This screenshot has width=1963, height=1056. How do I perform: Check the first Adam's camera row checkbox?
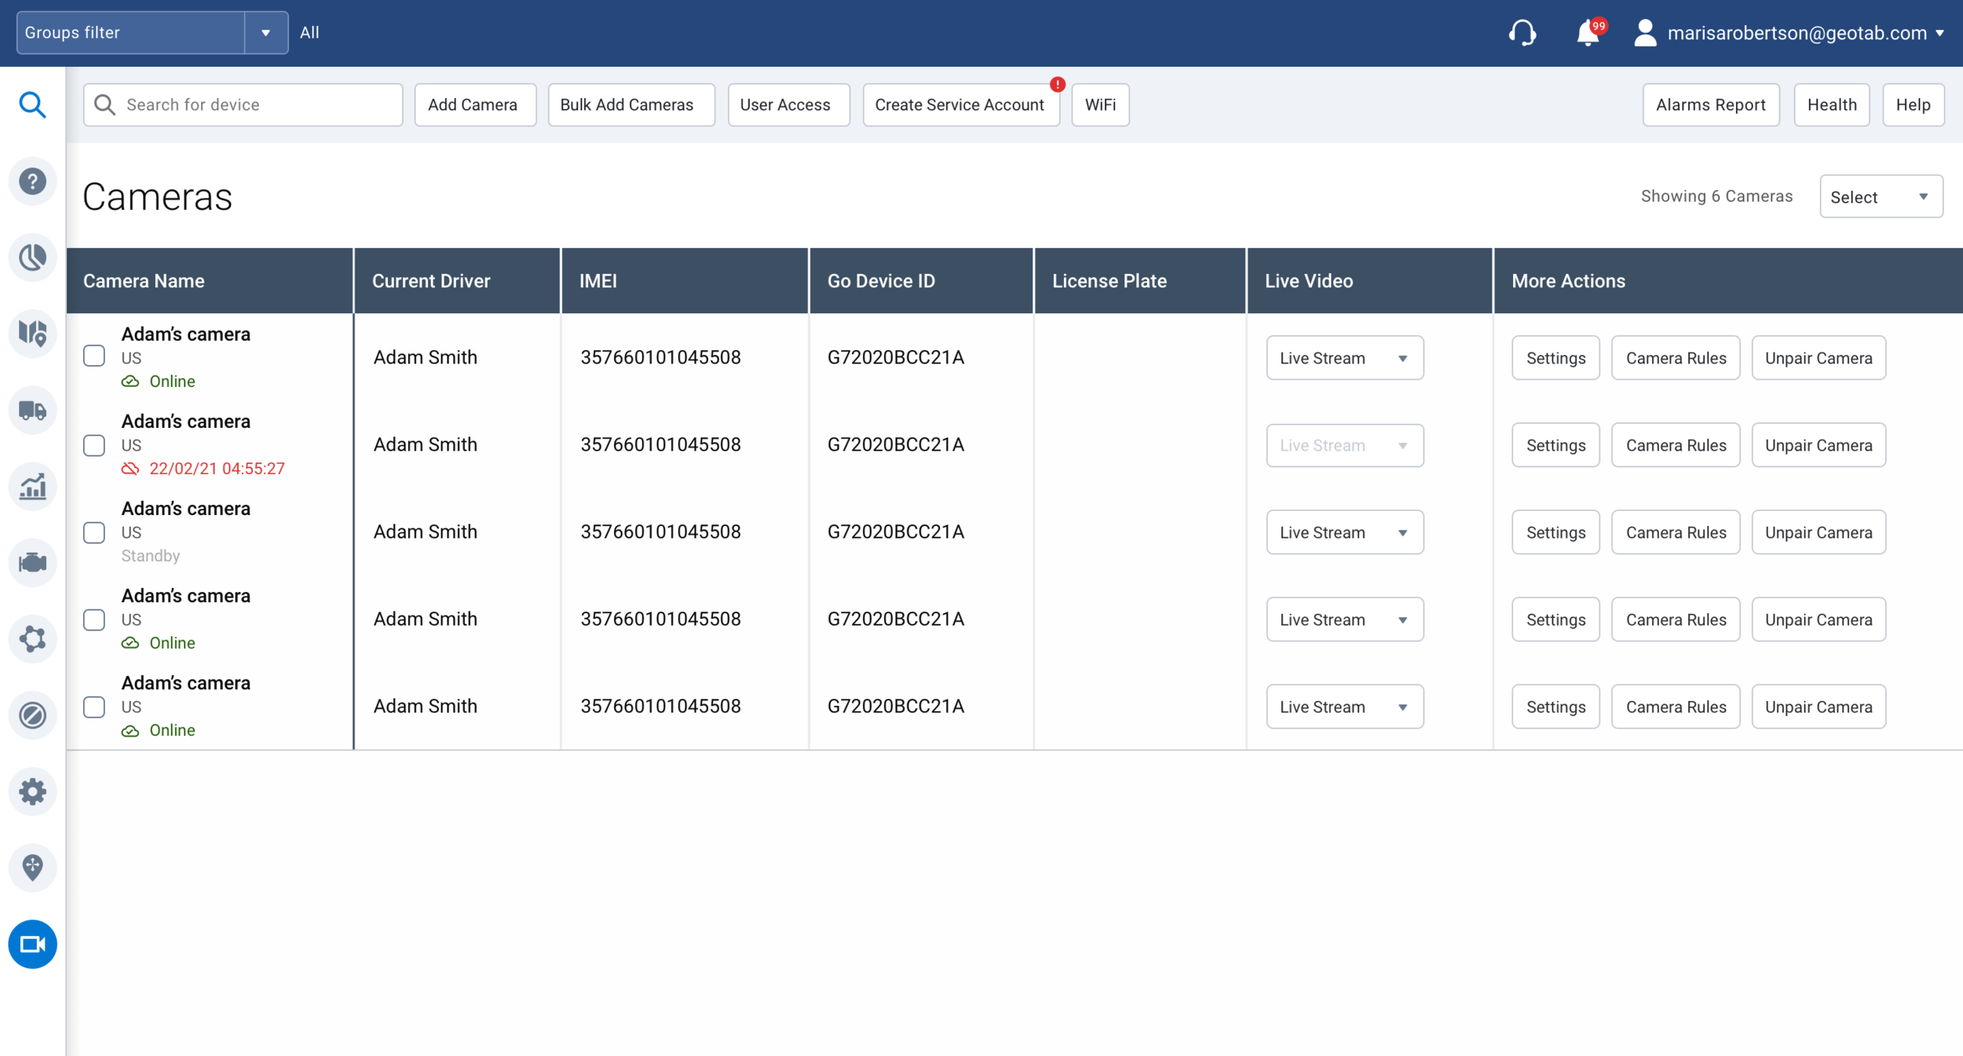93,356
